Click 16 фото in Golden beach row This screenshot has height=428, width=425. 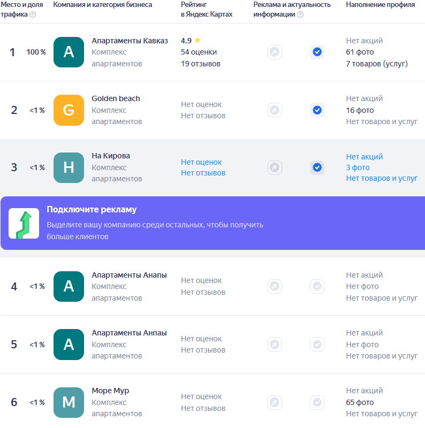click(x=360, y=110)
